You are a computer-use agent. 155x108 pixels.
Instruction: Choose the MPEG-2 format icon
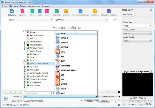pos(58,43)
